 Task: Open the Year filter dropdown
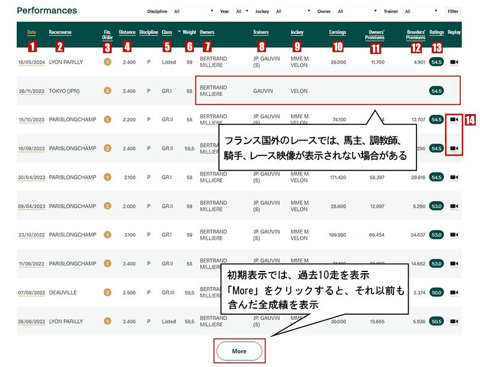coord(242,11)
